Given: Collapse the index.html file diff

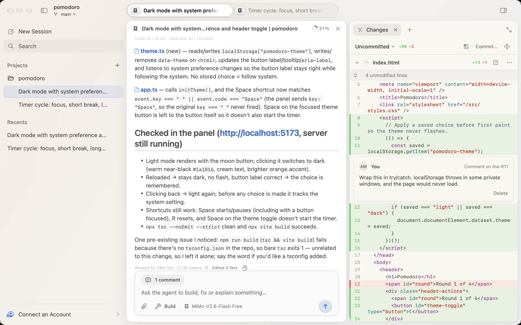Looking at the screenshot, I should coord(357,63).
